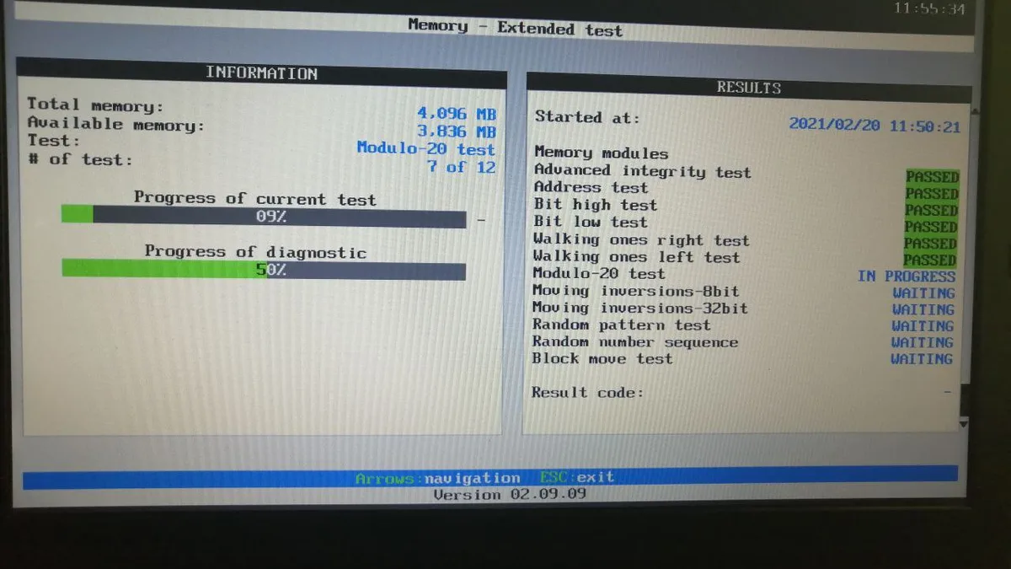The image size is (1011, 569).
Task: Click the '# of test:' label
Action: (80, 159)
